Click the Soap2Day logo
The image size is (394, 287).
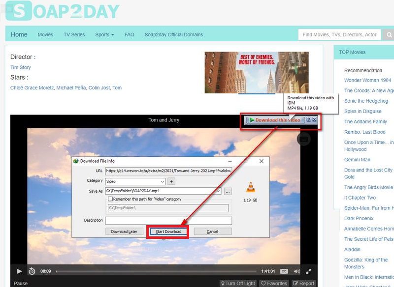pyautogui.click(x=63, y=10)
